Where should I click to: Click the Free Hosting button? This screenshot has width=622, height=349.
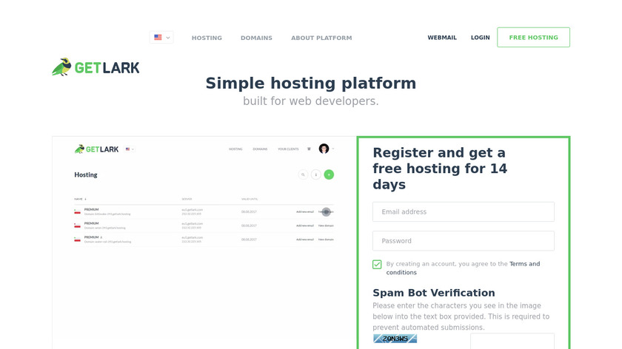(534, 37)
